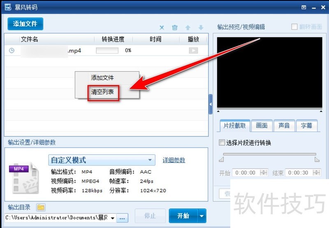Open the 详细参数 link

coord(174,160)
